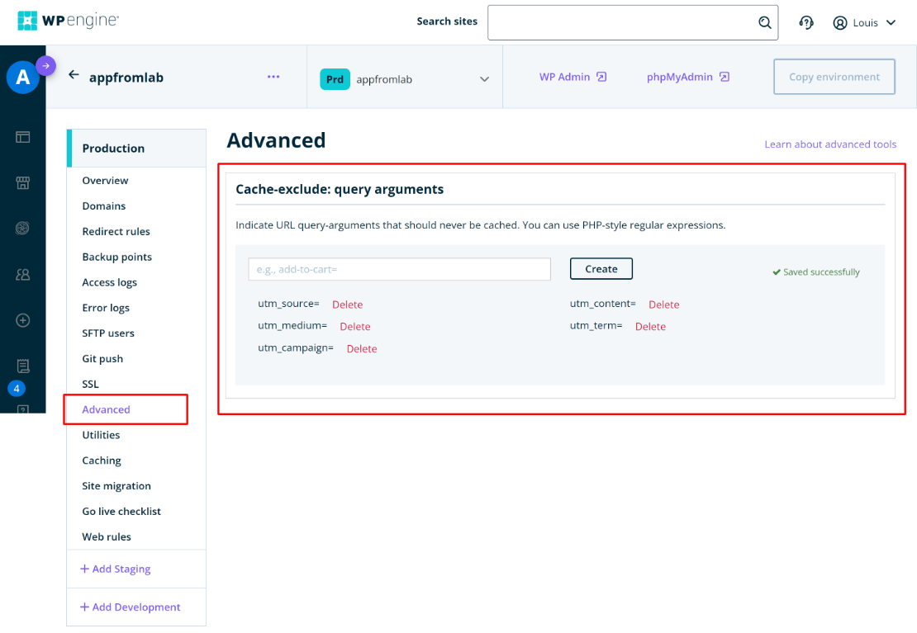Switch to the Caching section
The width and height of the screenshot is (917, 633).
coord(101,460)
